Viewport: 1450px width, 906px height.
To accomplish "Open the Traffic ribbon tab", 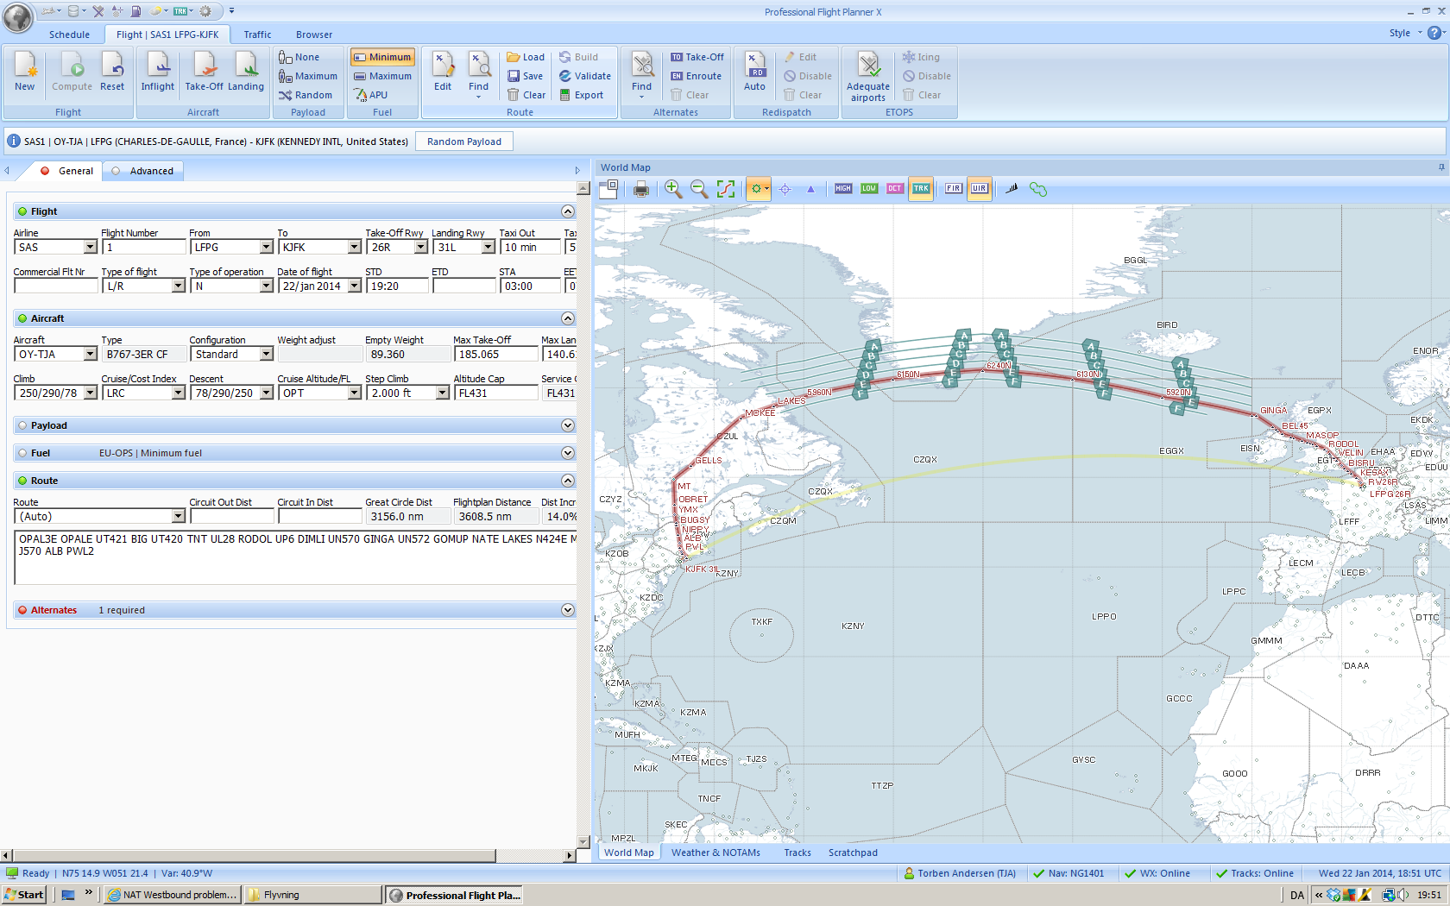I will coord(257,35).
